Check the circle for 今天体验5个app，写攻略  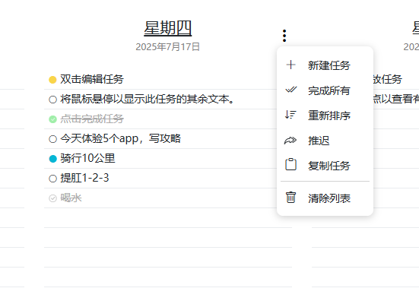click(53, 139)
